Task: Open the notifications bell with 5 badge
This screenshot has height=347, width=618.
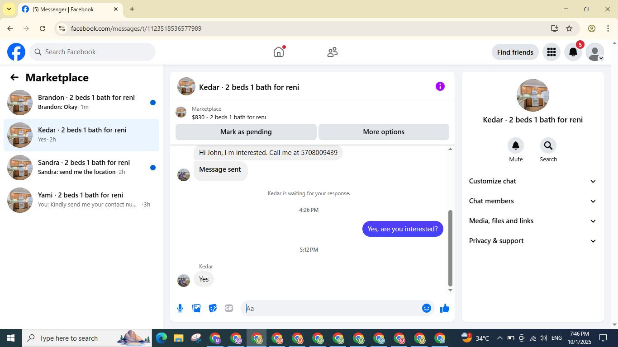Action: click(x=573, y=52)
